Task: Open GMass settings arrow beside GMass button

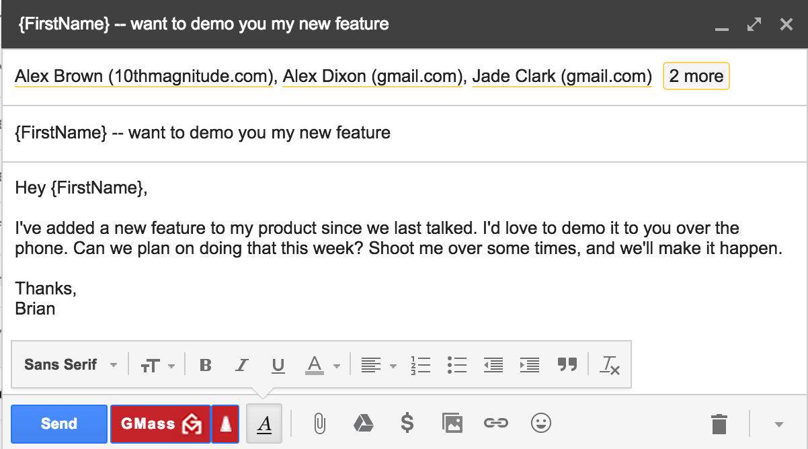Action: coord(226,423)
